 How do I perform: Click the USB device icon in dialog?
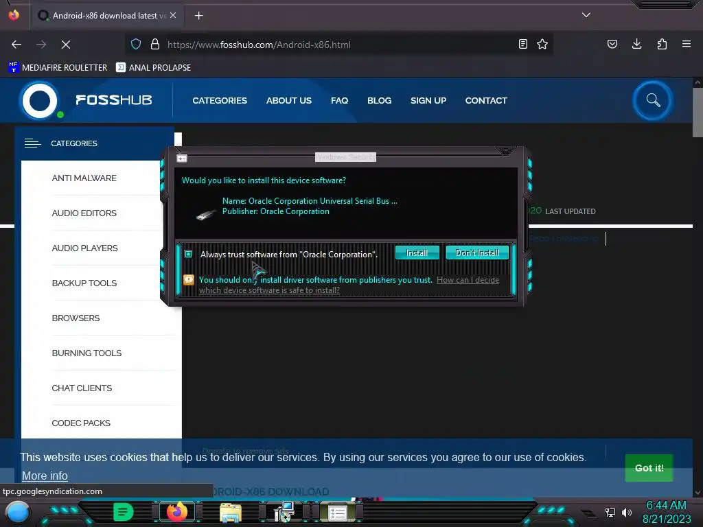[x=206, y=215]
